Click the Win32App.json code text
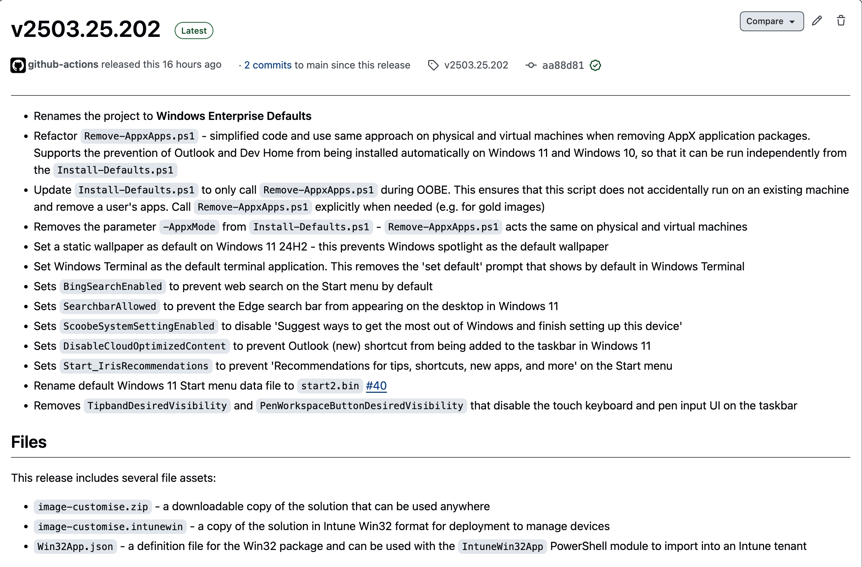The image size is (862, 567). [x=75, y=546]
